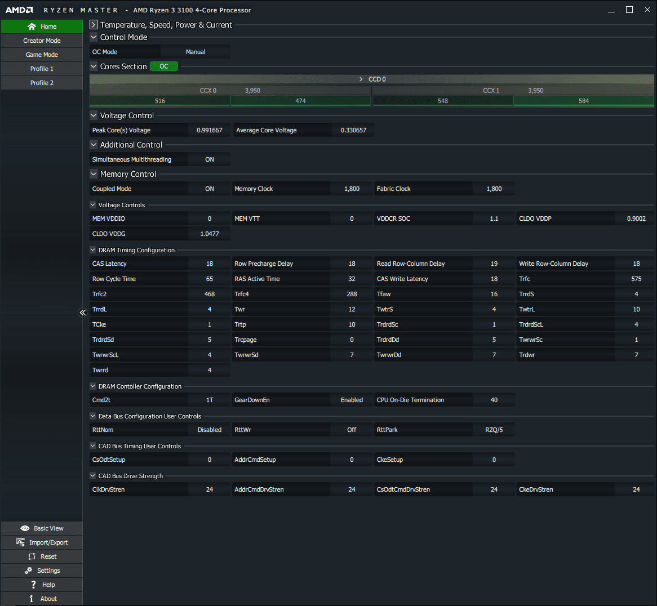The height and width of the screenshot is (606, 657).
Task: Click RAS Active Time value 32
Action: 352,279
